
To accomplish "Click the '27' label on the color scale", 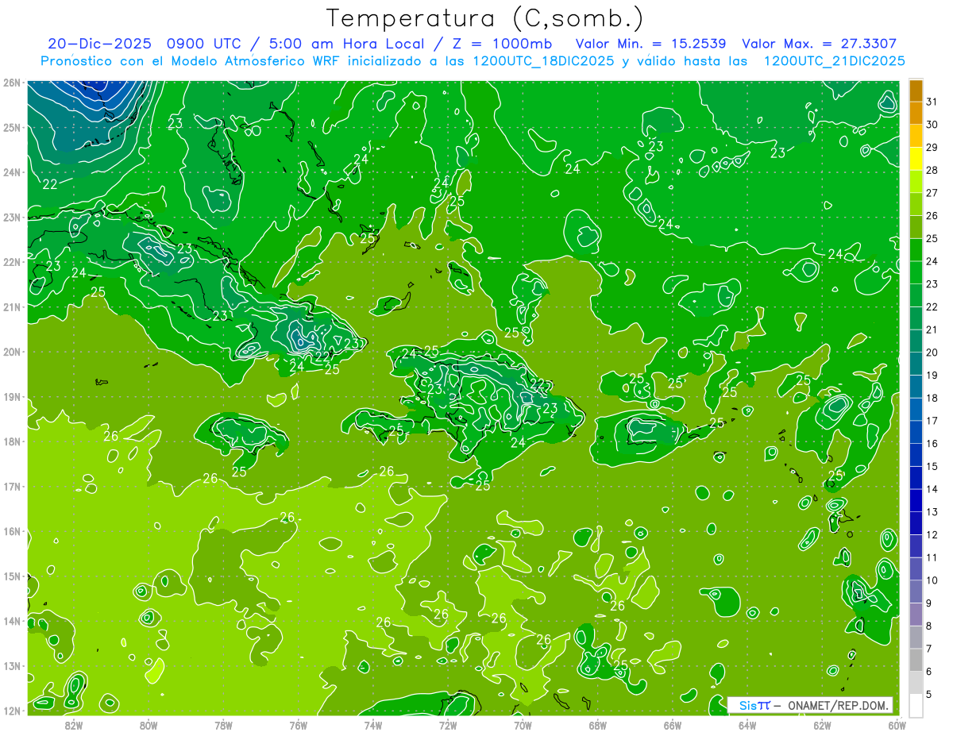I will point(932,193).
